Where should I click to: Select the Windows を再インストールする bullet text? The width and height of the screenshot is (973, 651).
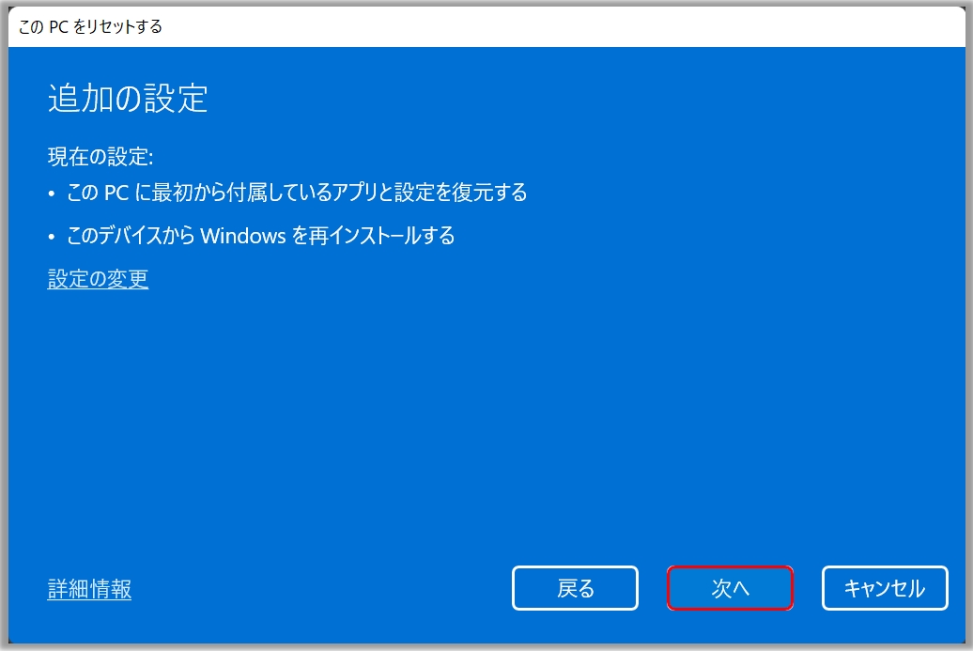(x=328, y=236)
